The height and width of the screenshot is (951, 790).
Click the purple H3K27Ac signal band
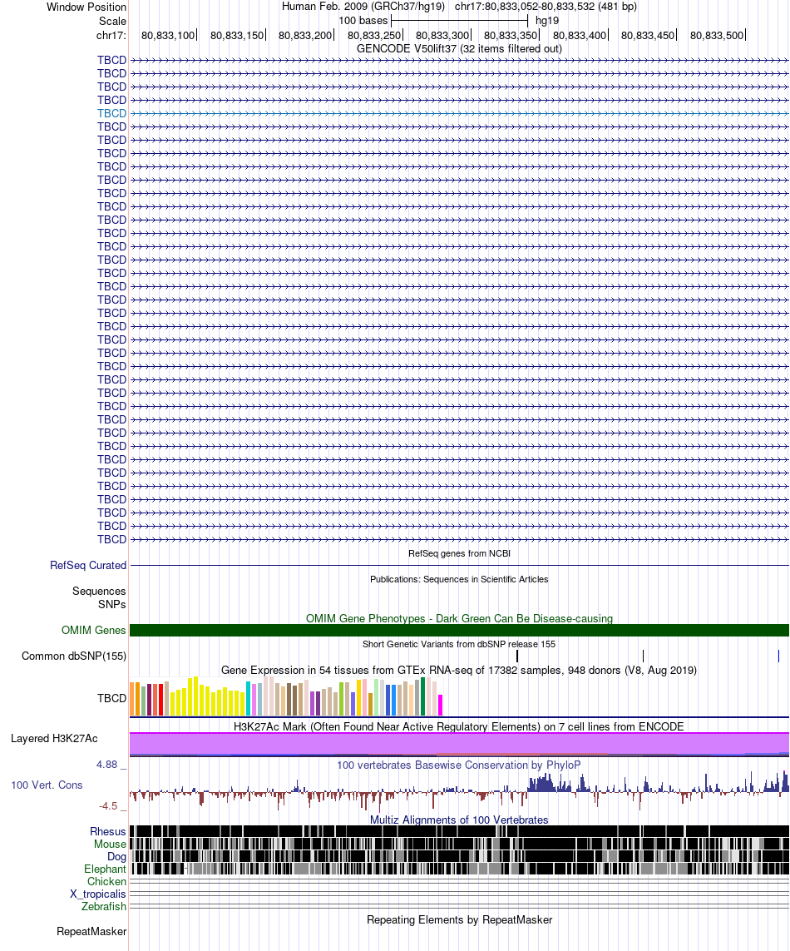point(459,744)
